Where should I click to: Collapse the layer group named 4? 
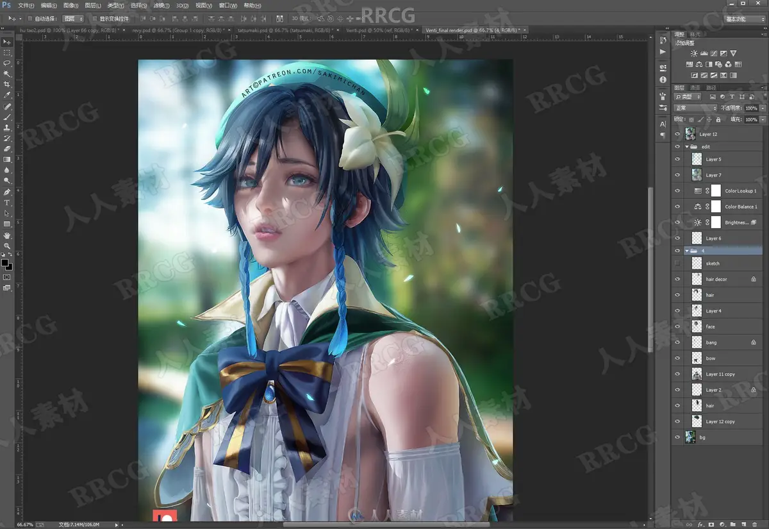pos(687,251)
